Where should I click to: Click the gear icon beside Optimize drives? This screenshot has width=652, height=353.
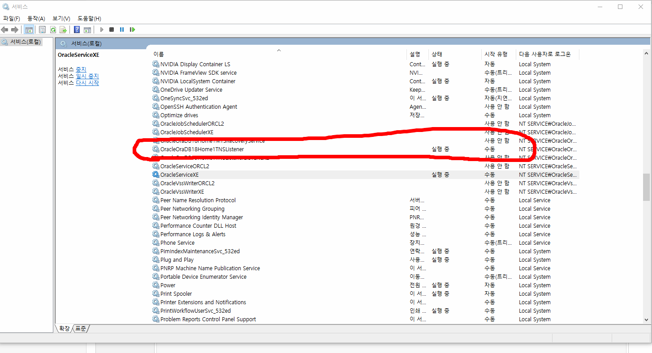tap(155, 115)
